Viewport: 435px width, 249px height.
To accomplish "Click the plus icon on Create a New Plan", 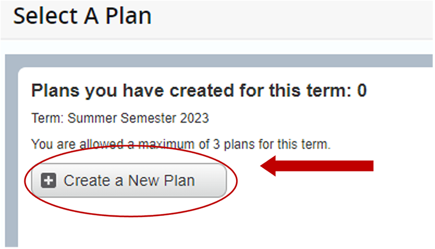I will pyautogui.click(x=49, y=181).
